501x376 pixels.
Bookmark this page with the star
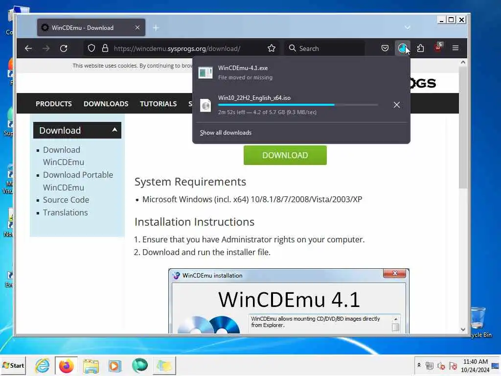pos(271,48)
